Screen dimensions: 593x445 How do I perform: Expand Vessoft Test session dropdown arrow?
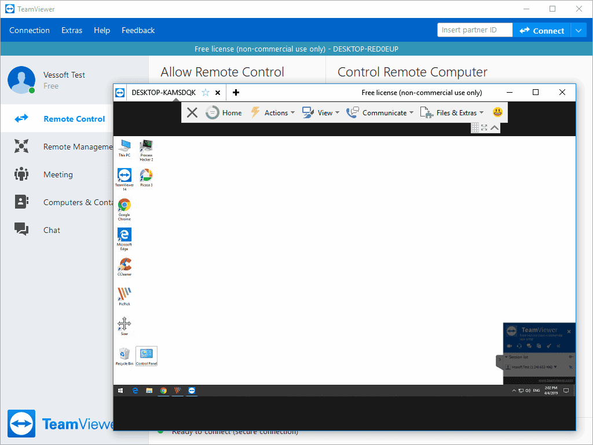tap(555, 367)
